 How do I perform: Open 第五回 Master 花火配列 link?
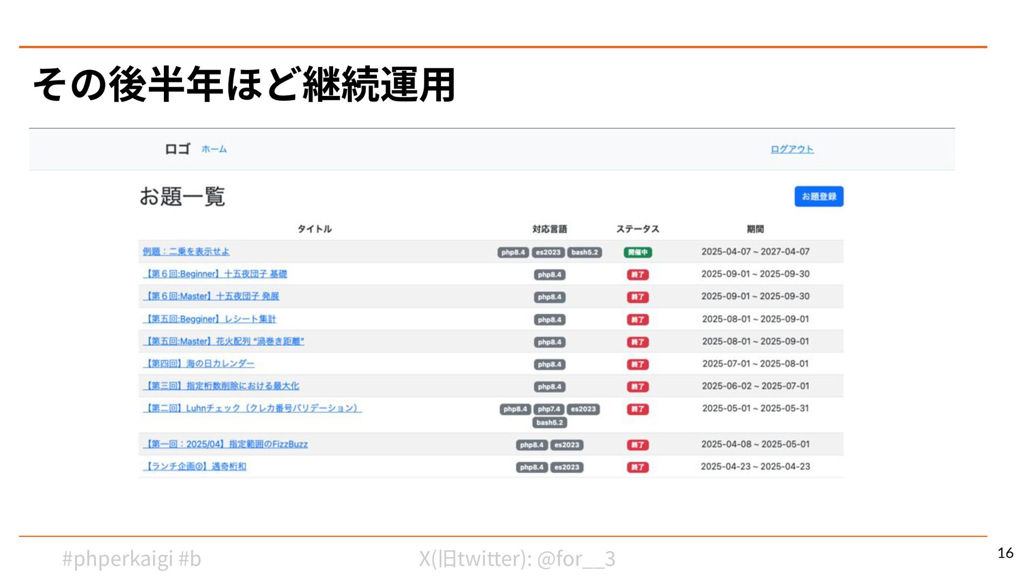tap(223, 342)
